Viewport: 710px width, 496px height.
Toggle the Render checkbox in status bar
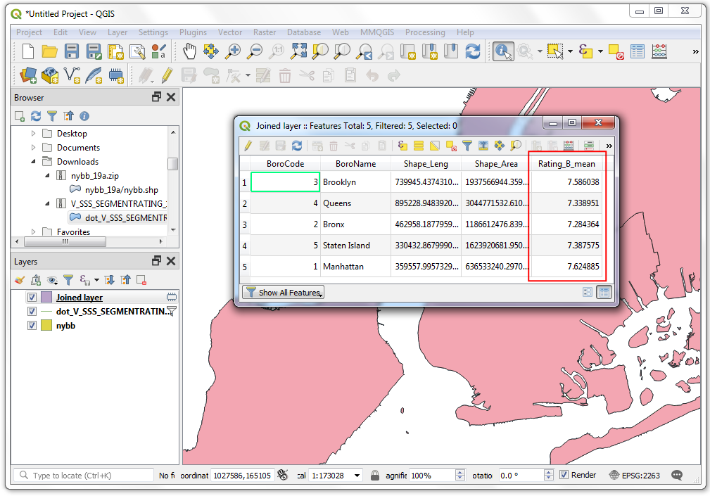point(564,476)
